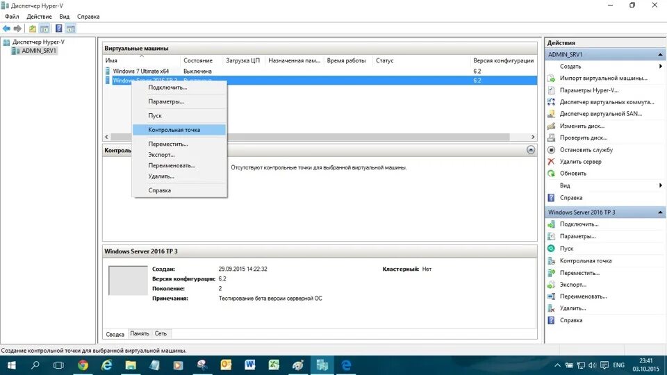Expand Вид submenu arrow in Actions
Screen dimensions: 667x375
pyautogui.click(x=661, y=185)
